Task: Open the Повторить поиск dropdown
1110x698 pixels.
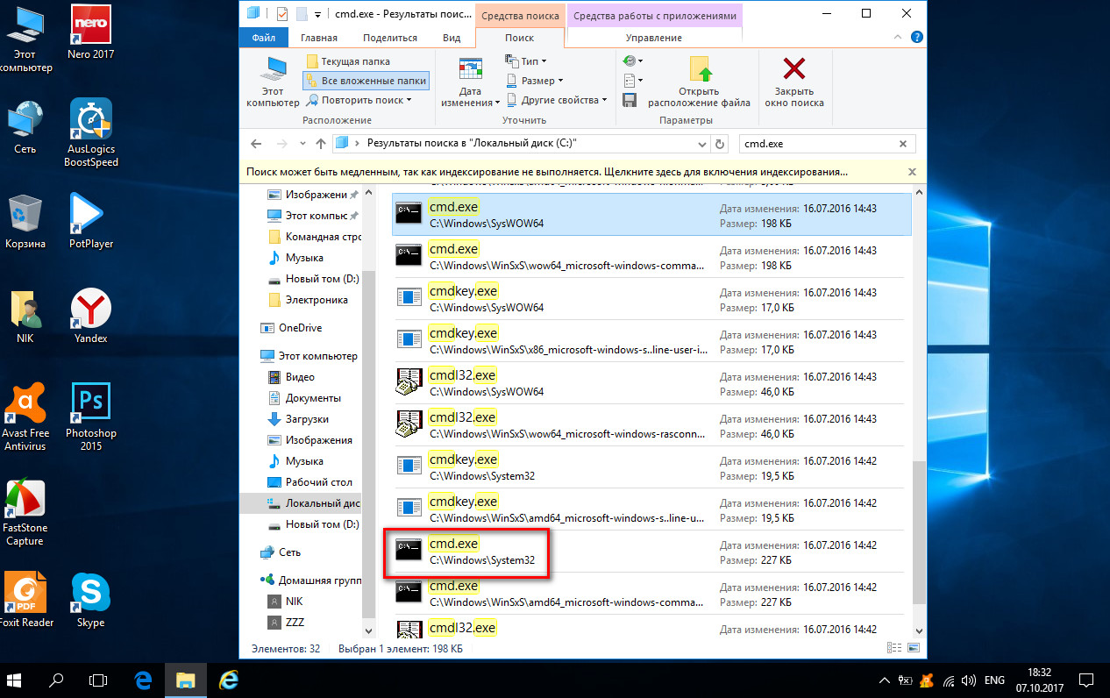Action: [358, 100]
